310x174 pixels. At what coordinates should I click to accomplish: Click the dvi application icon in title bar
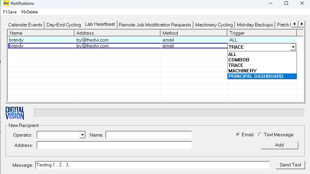tap(6, 3)
